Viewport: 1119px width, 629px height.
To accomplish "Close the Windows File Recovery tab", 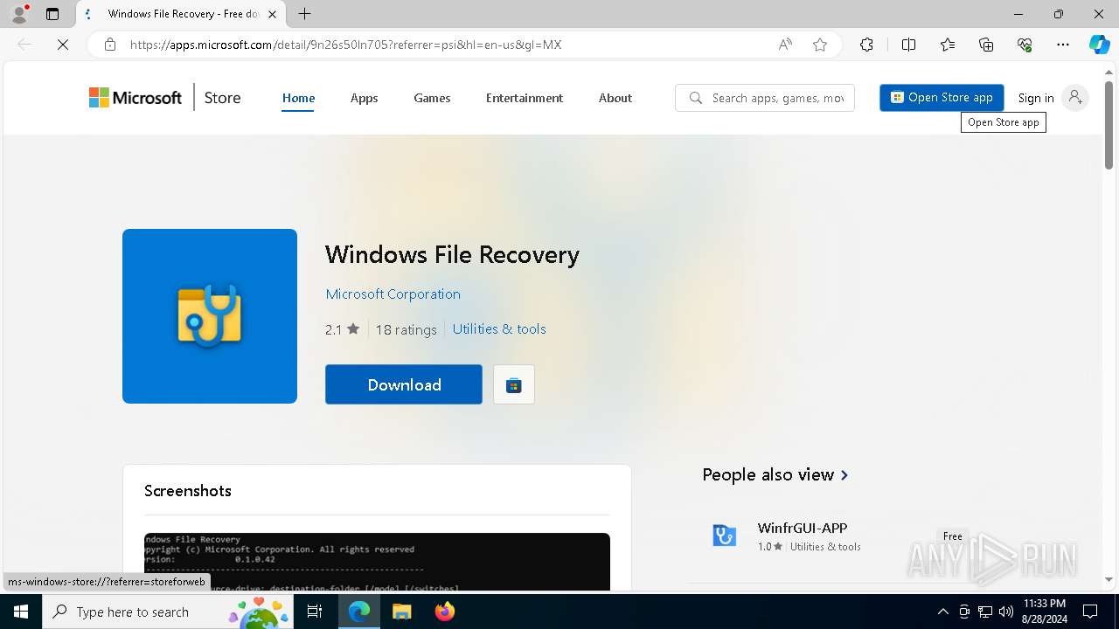I will click(x=273, y=14).
